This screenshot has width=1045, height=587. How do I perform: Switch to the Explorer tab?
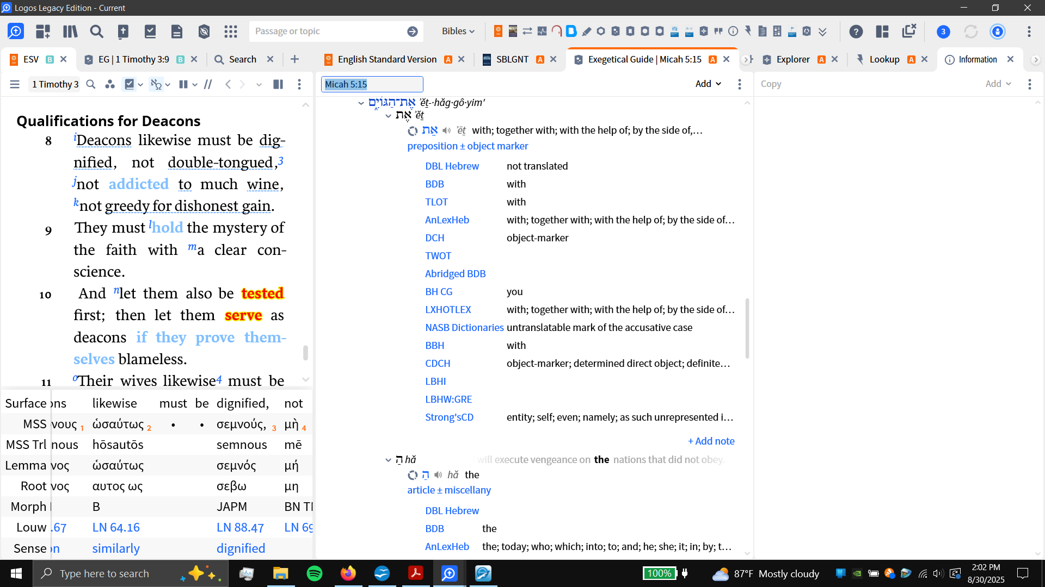[x=793, y=60]
